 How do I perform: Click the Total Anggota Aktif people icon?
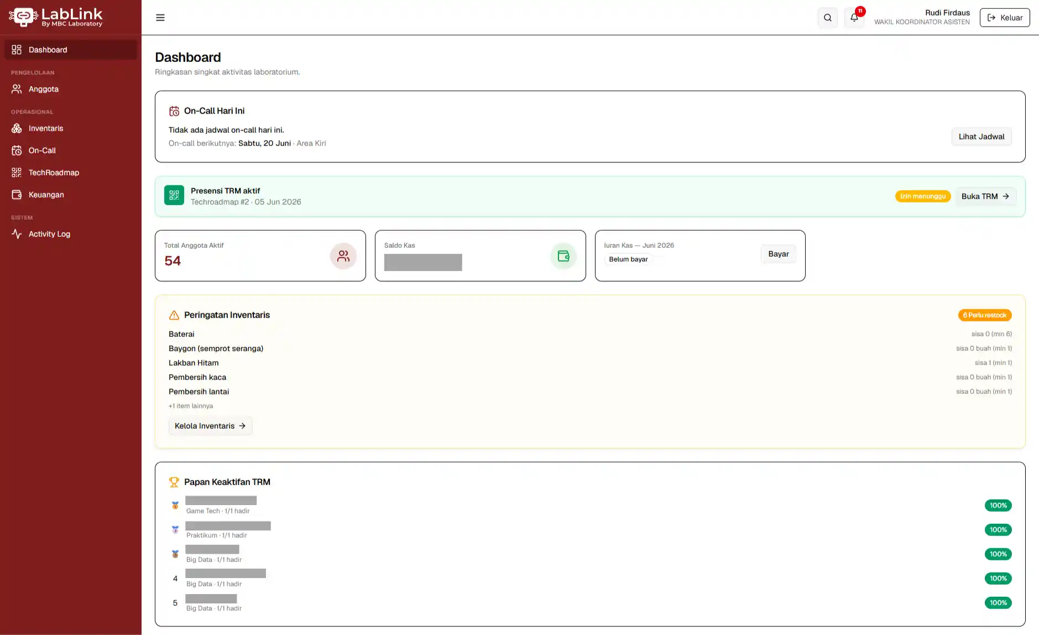point(343,256)
